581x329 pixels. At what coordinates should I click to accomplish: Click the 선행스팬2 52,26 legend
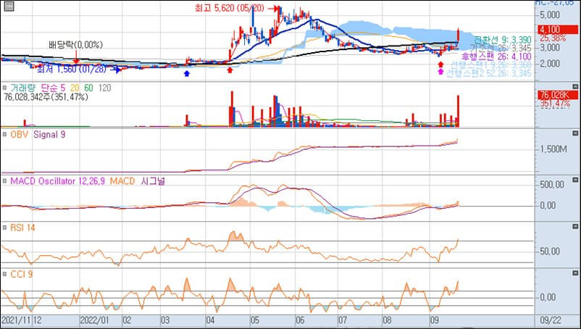(x=488, y=73)
